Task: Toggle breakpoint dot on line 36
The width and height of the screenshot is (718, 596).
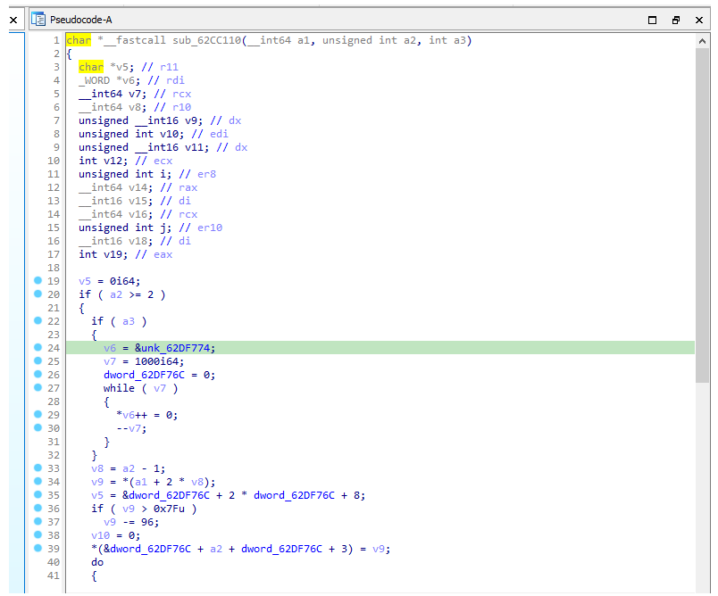Action: (x=38, y=508)
